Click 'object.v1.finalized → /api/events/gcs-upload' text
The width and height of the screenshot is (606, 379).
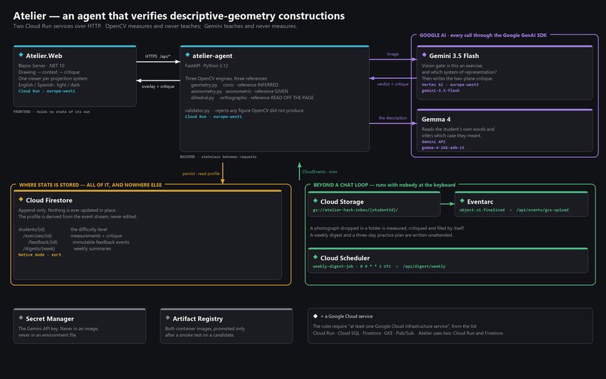pos(514,210)
